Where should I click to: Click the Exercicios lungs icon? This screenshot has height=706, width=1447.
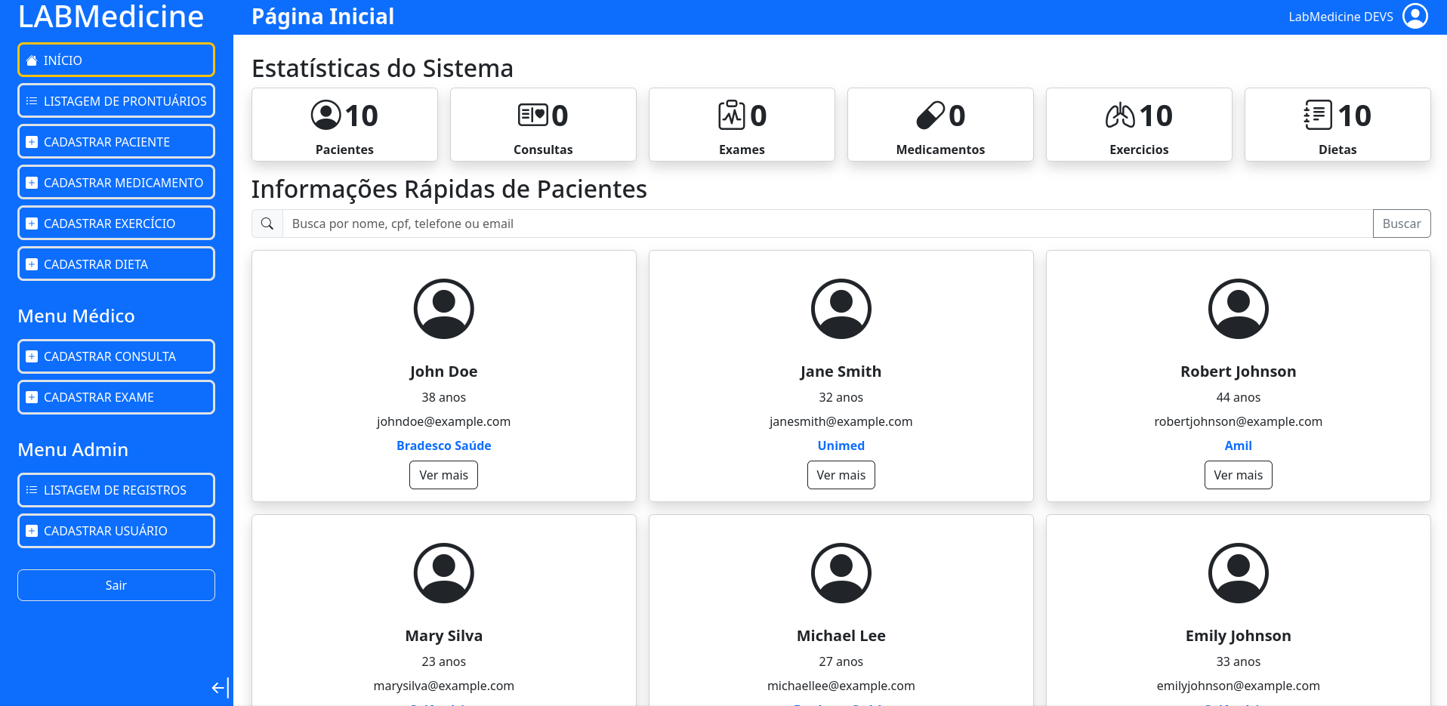coord(1120,116)
